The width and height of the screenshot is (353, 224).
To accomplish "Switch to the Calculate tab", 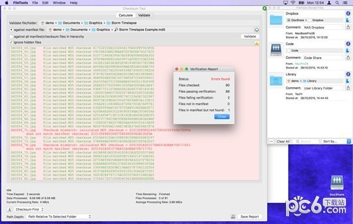I will [126, 15].
